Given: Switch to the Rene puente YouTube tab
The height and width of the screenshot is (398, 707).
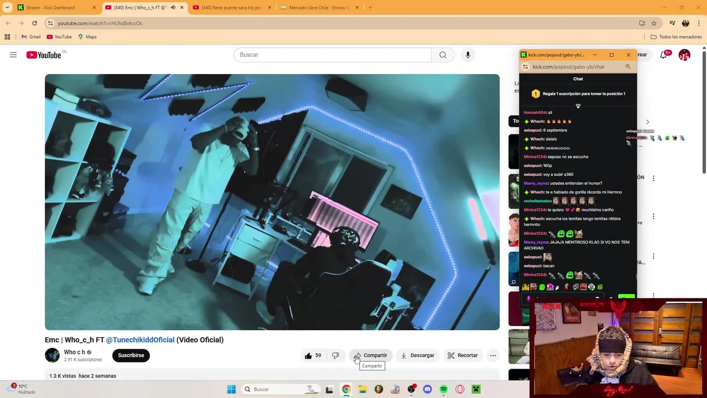Looking at the screenshot, I should click(x=232, y=8).
